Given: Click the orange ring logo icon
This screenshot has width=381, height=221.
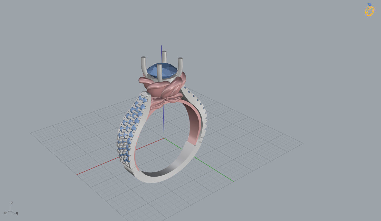Looking at the screenshot, I should coord(370,10).
